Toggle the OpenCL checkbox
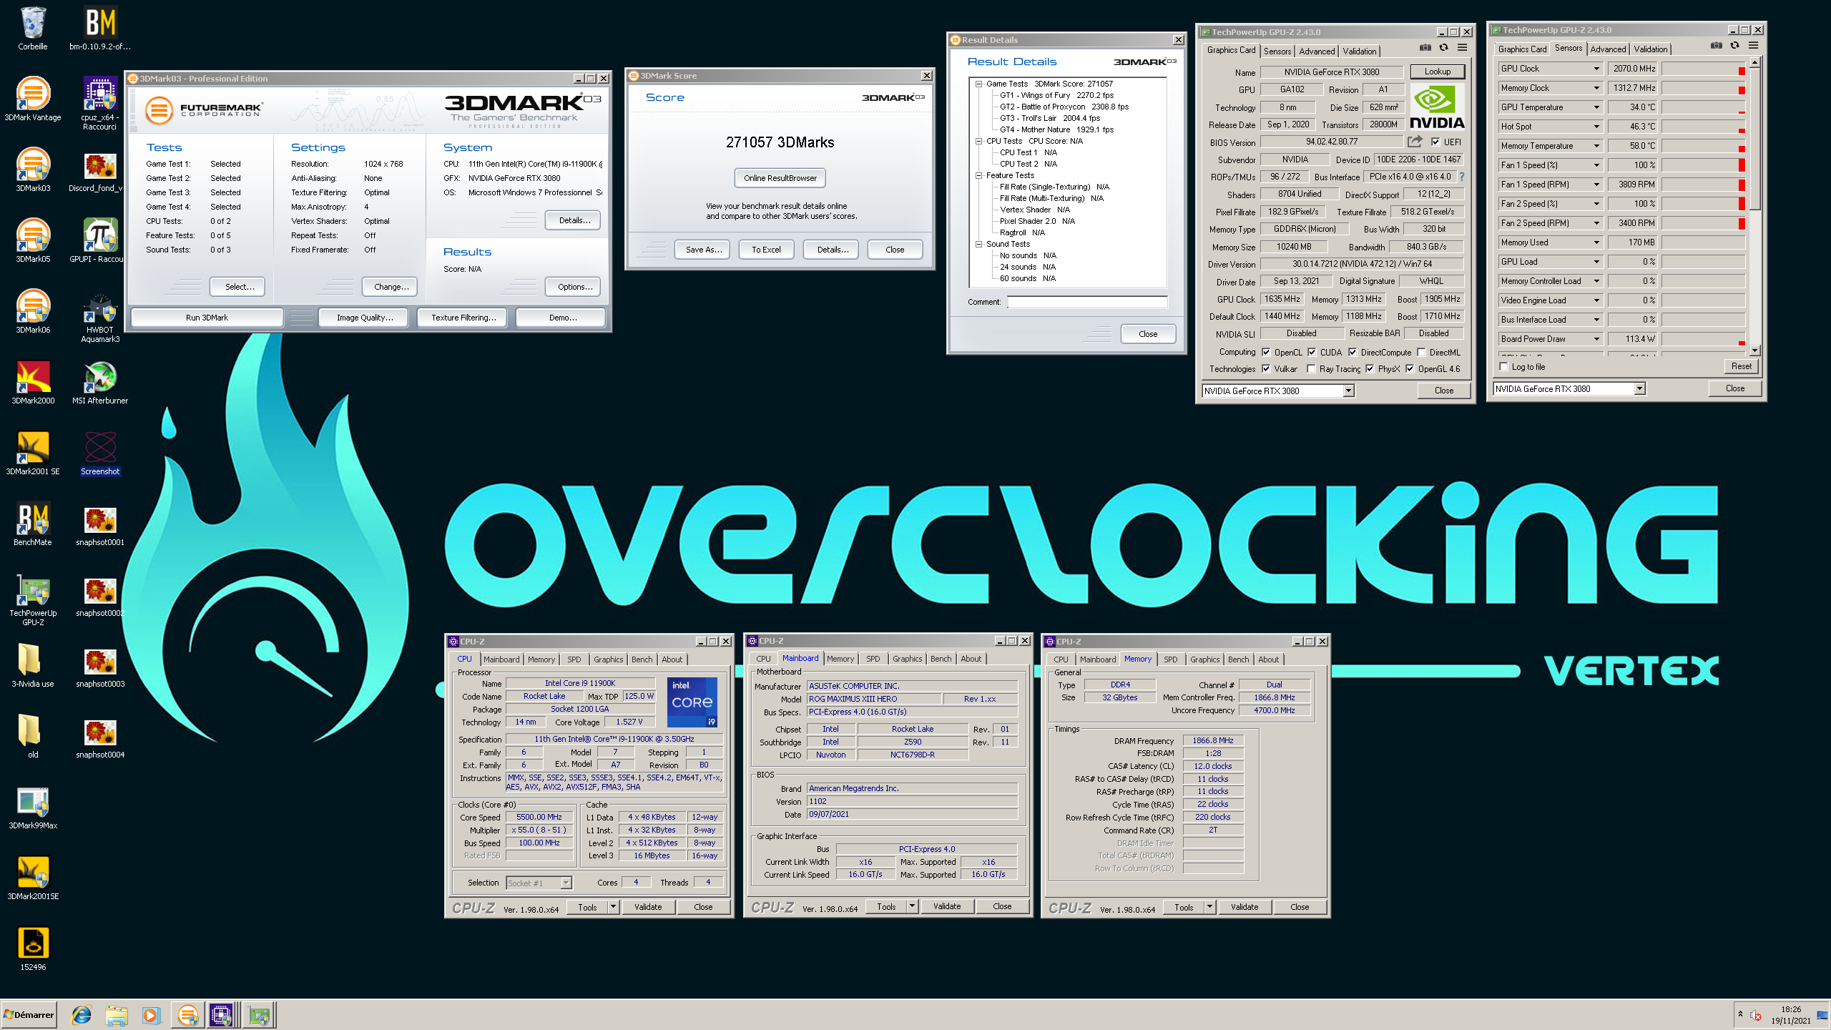This screenshot has height=1030, width=1831. pos(1266,352)
